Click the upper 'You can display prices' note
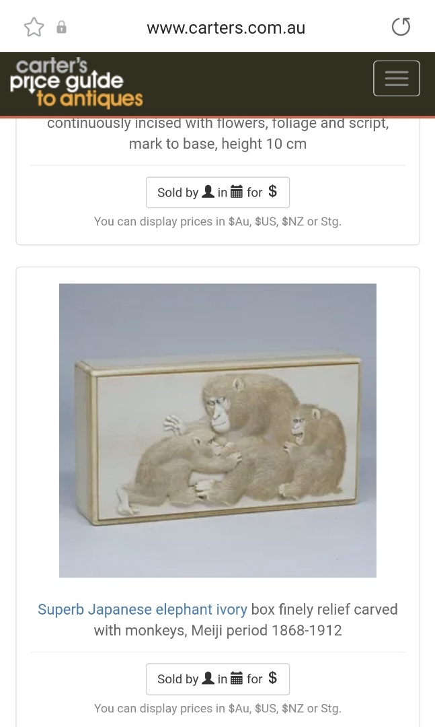Image resolution: width=435 pixels, height=727 pixels. coord(218,221)
